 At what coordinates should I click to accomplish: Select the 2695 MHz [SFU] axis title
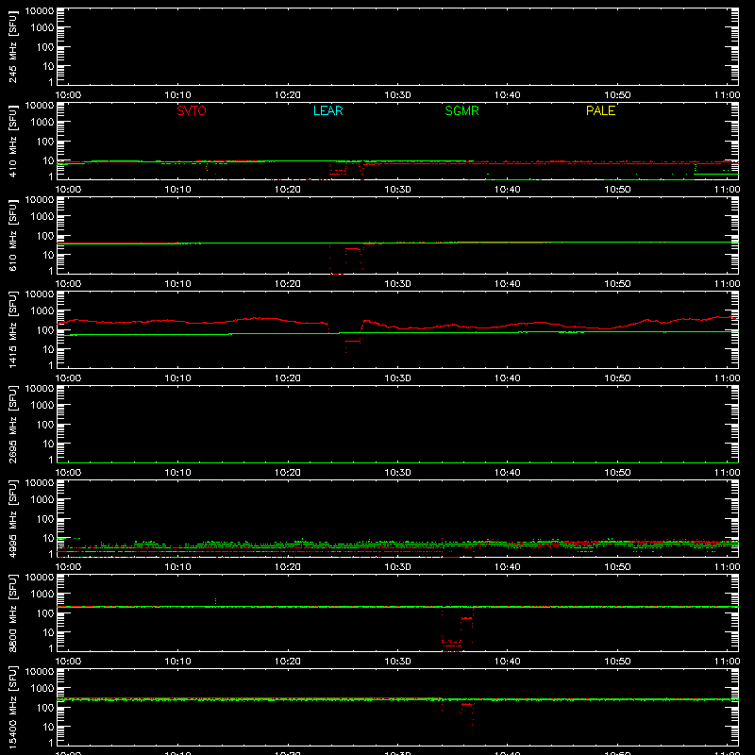pos(12,424)
